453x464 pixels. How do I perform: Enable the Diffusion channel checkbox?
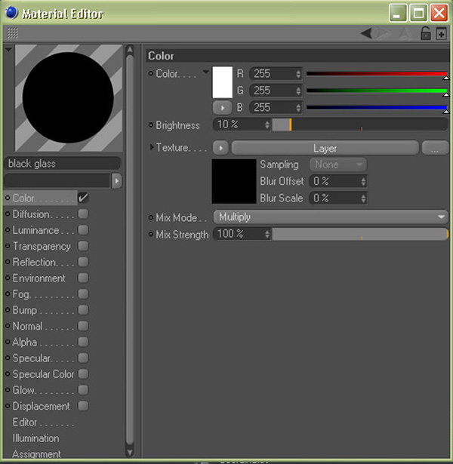(x=83, y=214)
